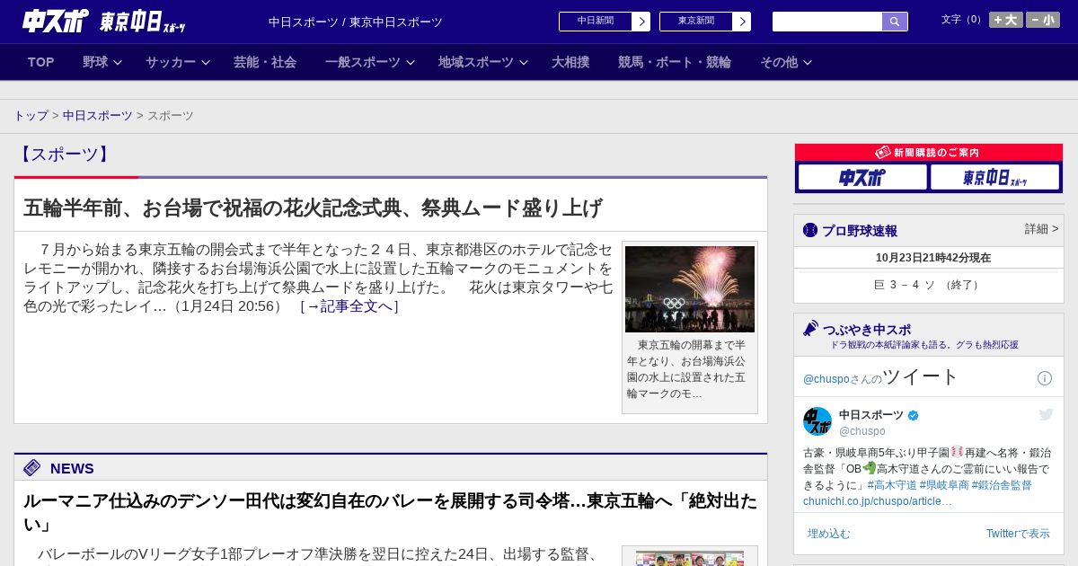Open the ルーマニア仕込みのデンソー田代 article headline
Screen dimensions: 1078x566
coord(390,512)
